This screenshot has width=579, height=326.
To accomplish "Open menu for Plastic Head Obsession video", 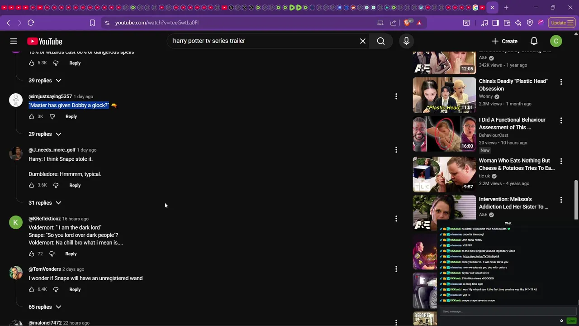I will (x=561, y=82).
